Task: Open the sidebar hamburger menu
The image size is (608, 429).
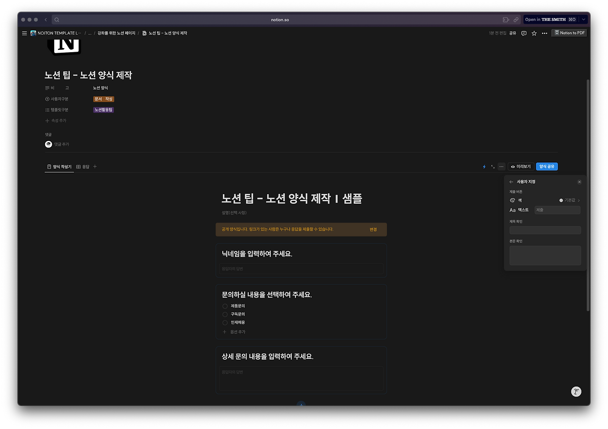Action: (24, 33)
